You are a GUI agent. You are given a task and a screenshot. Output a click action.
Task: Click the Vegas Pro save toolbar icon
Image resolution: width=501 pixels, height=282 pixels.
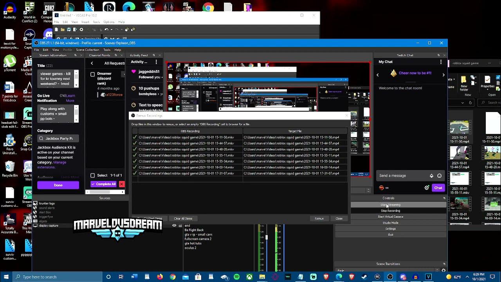tap(68, 29)
